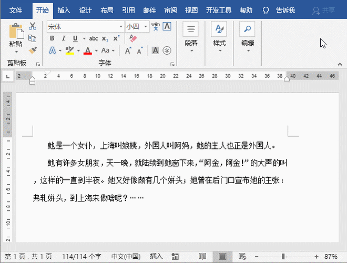Click the Paste clipboard icon
Screen dimensions: 347x263
pos(16,31)
